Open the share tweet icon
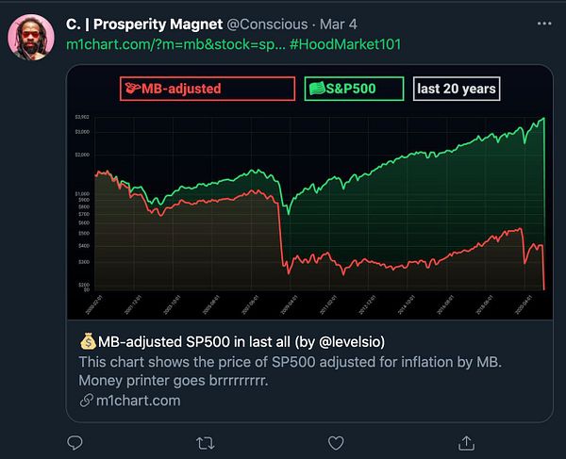566x459 pixels. point(465,441)
